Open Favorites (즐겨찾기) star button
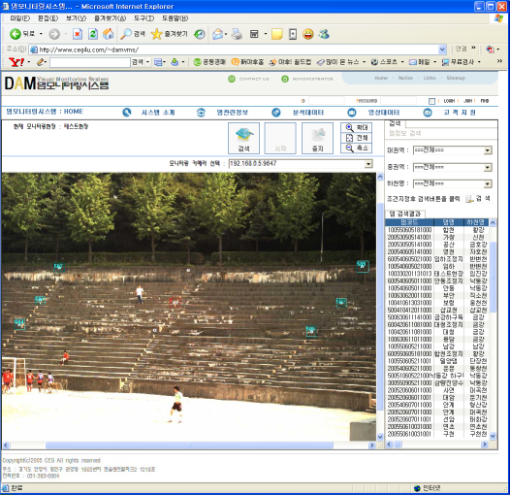510x495 pixels. coord(170,34)
